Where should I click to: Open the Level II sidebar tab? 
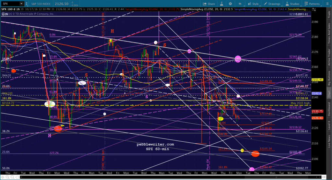329,125
